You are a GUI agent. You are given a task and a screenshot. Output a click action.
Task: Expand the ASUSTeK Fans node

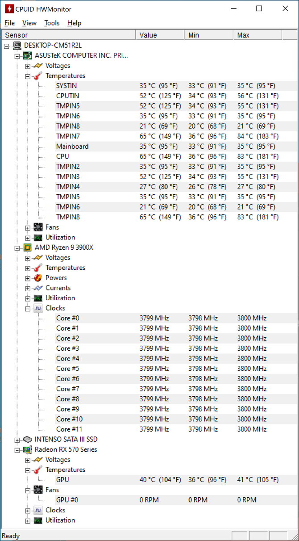click(x=28, y=227)
